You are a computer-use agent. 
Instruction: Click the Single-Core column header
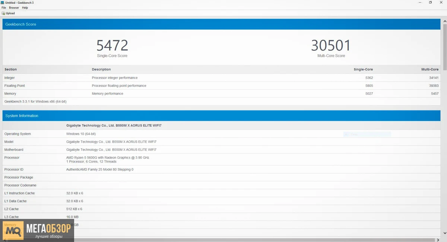coord(363,69)
